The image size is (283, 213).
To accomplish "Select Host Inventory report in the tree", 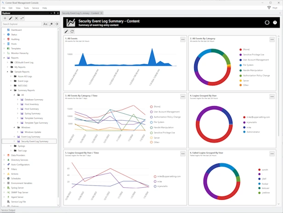I will (x=31, y=104).
